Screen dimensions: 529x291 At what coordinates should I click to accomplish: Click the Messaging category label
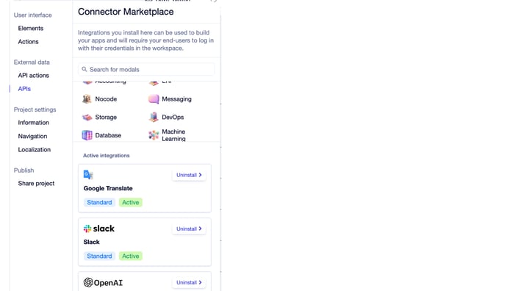177,99
